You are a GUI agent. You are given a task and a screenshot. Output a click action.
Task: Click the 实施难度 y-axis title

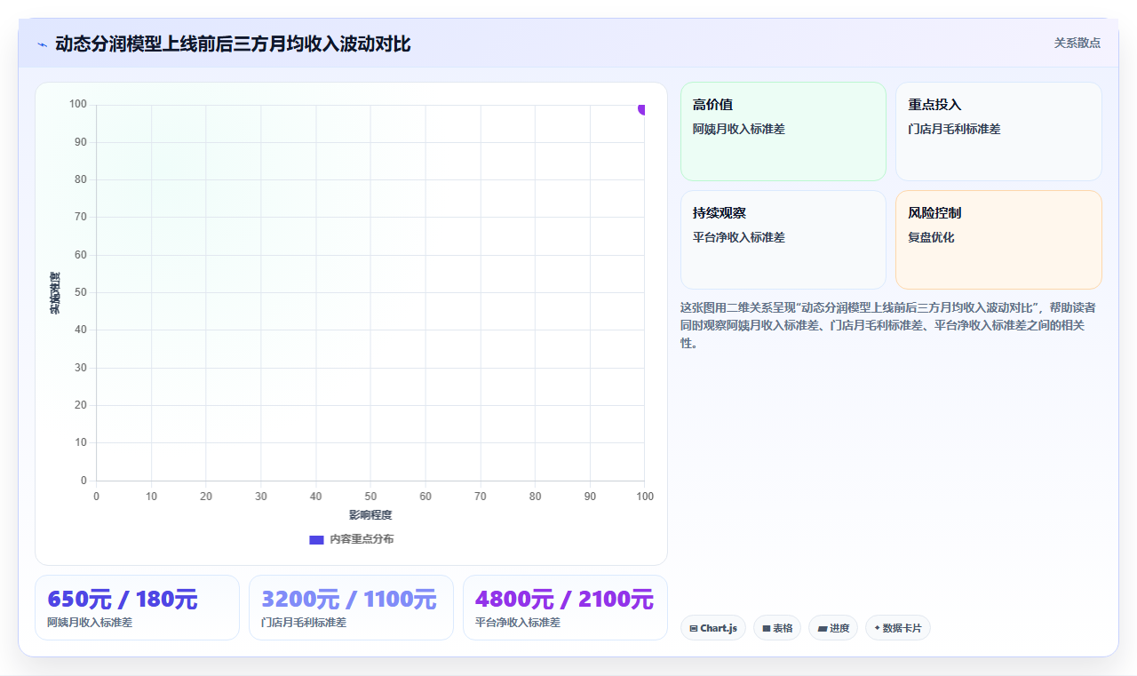[55, 292]
